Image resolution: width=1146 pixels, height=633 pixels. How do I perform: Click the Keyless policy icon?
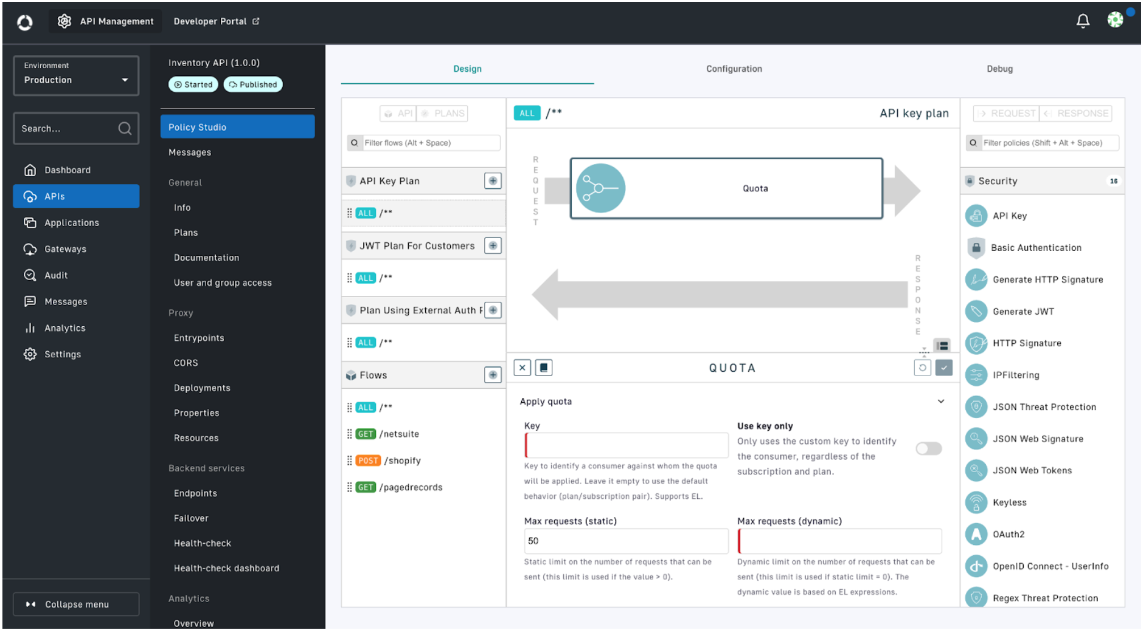[976, 502]
